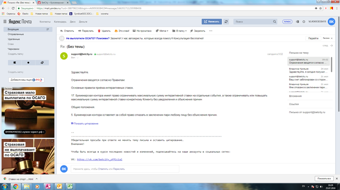The image size is (340, 190).
Task: Pin the message with Закрепить
Action: point(198,31)
